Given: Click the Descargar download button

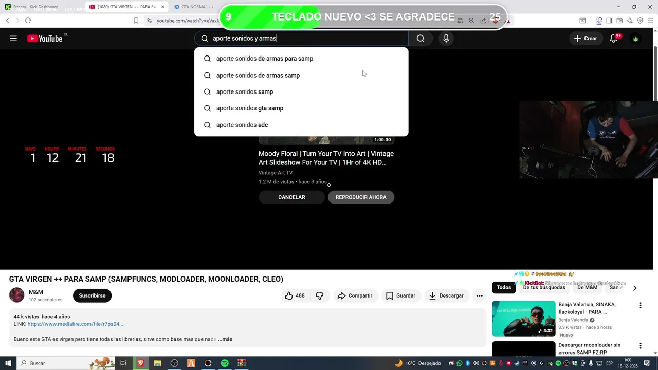Looking at the screenshot, I should pos(446,295).
